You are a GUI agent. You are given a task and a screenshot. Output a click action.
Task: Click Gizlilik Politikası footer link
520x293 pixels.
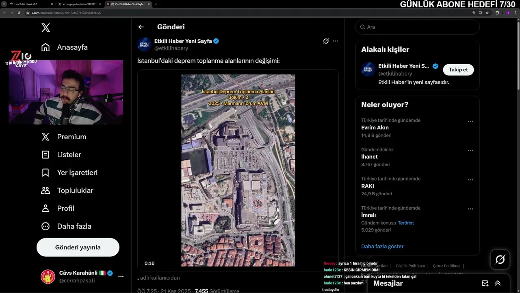pyautogui.click(x=410, y=266)
